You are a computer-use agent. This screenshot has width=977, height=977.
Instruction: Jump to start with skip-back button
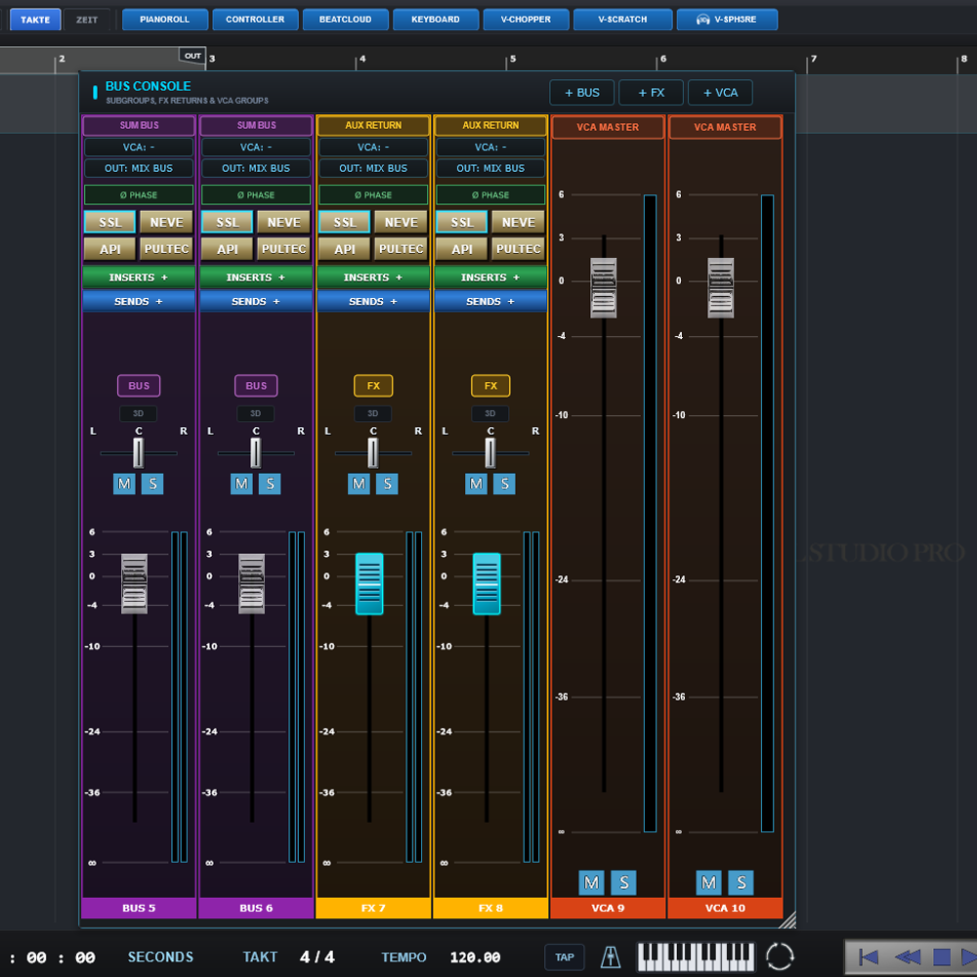[868, 956]
